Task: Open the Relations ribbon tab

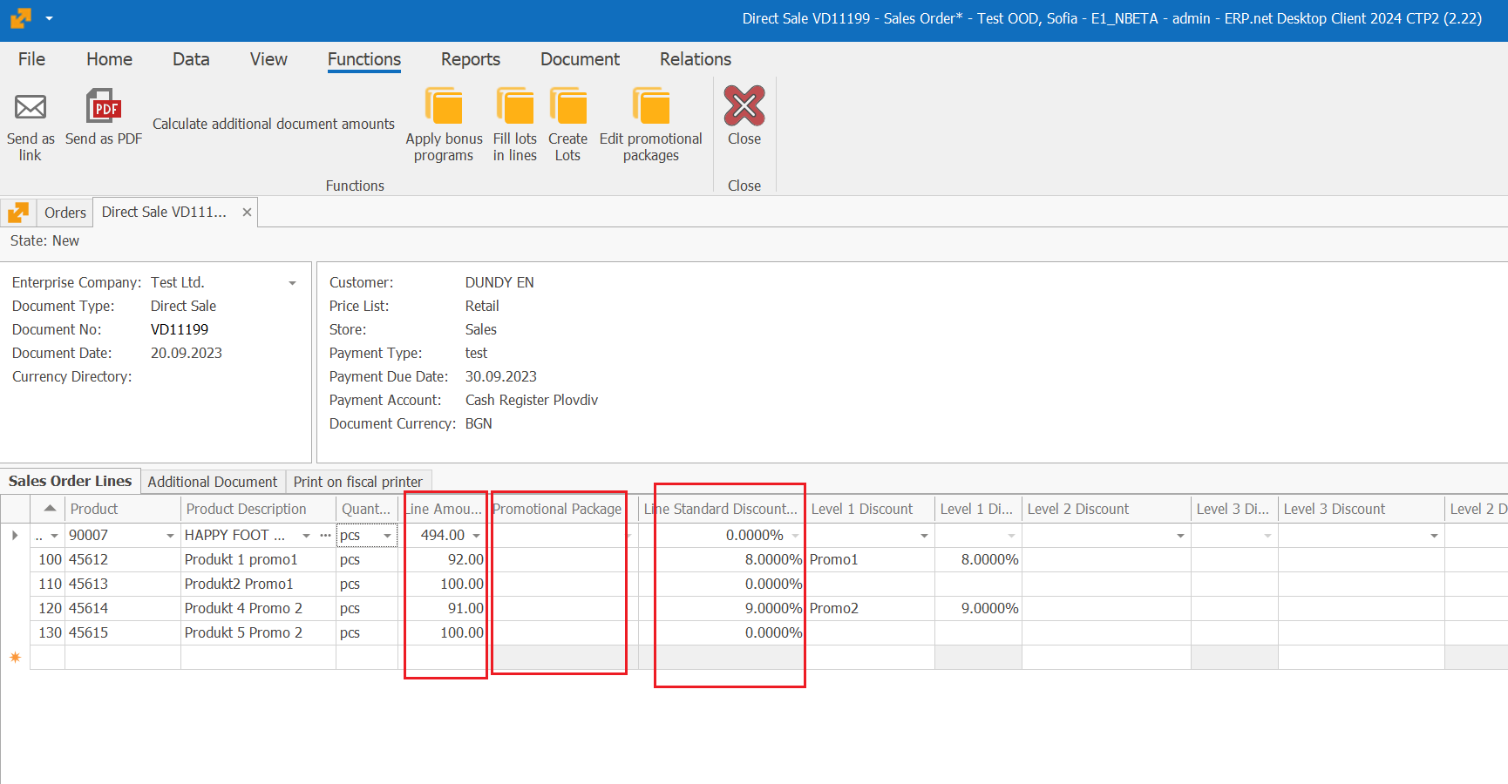Action: click(696, 59)
